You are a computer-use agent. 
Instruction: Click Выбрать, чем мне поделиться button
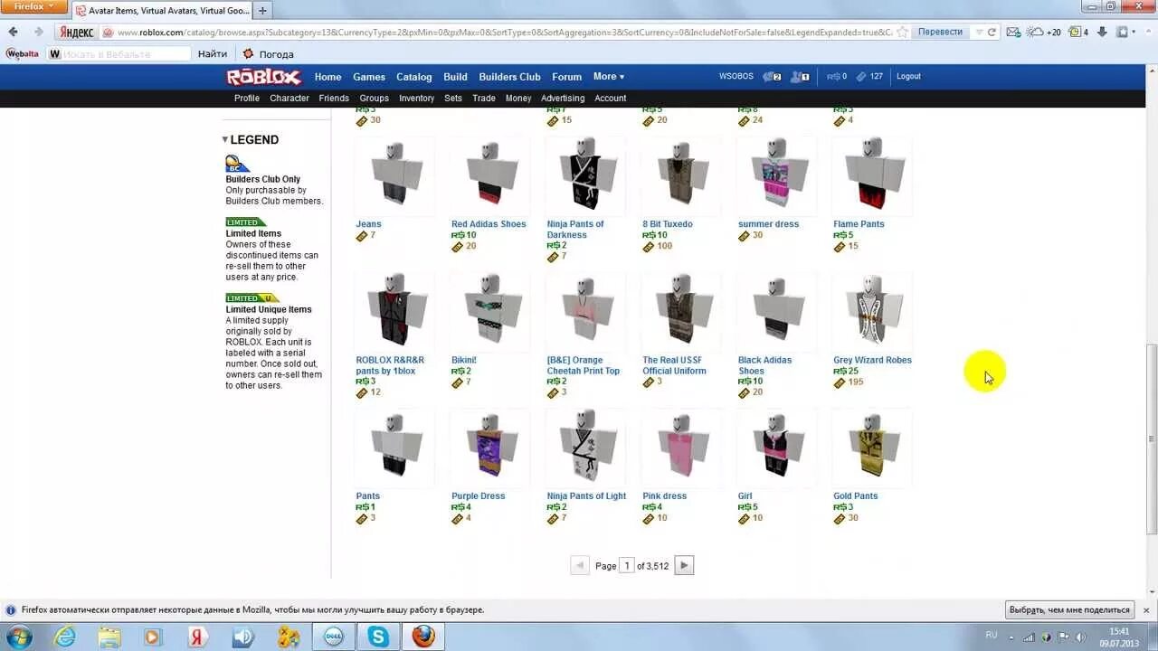click(x=1070, y=609)
